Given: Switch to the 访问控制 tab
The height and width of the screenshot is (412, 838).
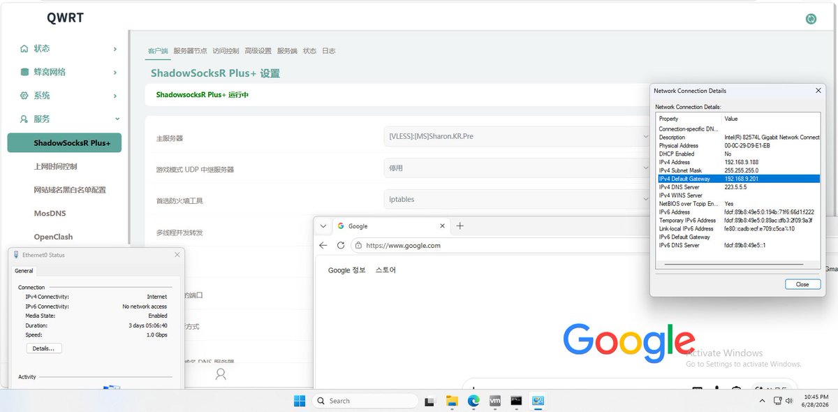Looking at the screenshot, I should (226, 51).
